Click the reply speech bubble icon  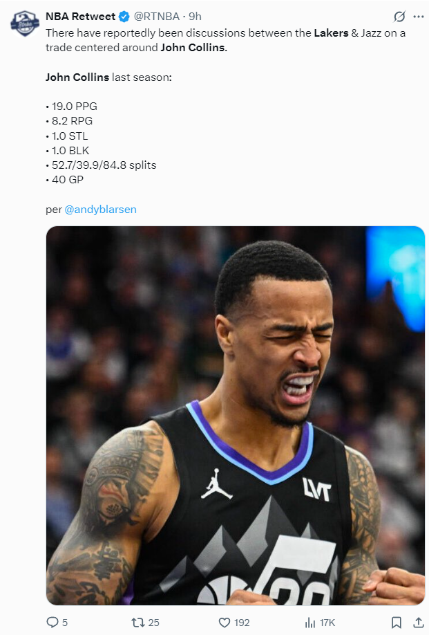[53, 622]
